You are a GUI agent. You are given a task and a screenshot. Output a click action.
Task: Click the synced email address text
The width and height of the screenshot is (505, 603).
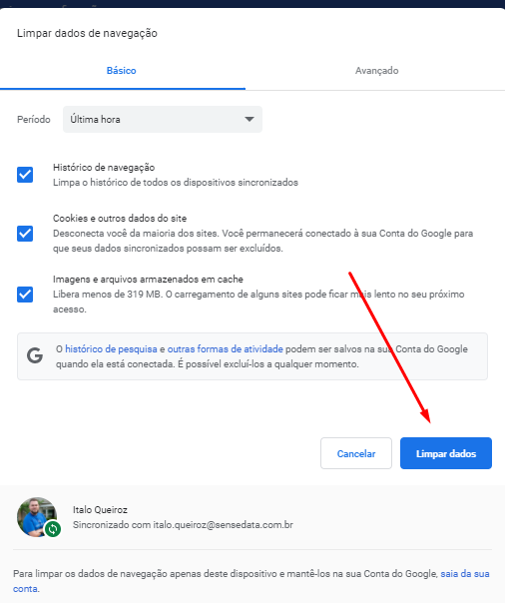[223, 524]
